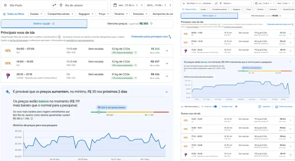Viewport: 295px width, 161px height.
Task: Select the 'Melhor opção' tab in Recife search
Action: point(209,16)
